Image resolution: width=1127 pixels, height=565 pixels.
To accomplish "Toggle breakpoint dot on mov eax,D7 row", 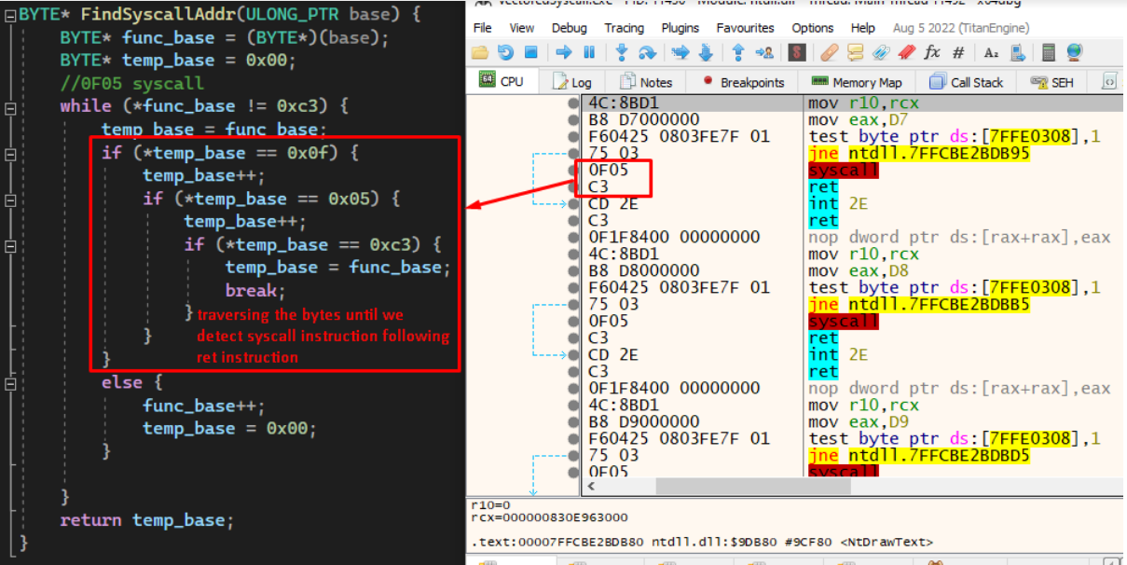I will [573, 120].
